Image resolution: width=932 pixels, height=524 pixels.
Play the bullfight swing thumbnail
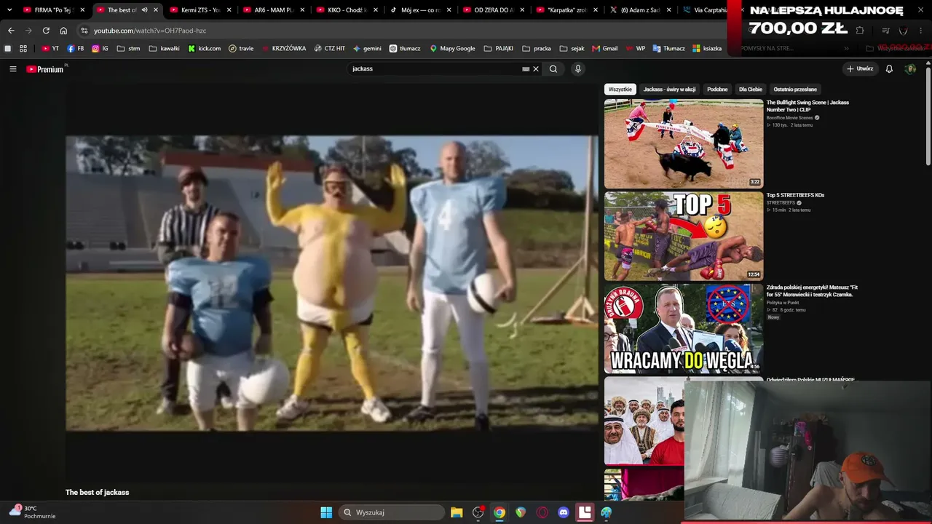pyautogui.click(x=684, y=143)
